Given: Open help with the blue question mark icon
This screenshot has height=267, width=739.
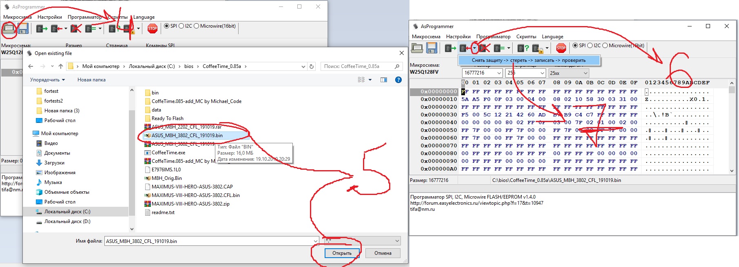Looking at the screenshot, I should [398, 80].
